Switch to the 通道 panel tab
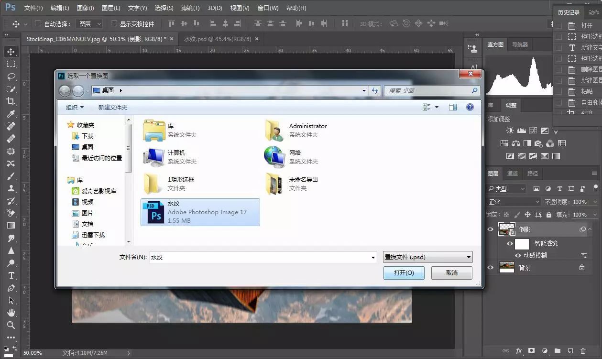Viewport: 602px width, 359px height. point(513,174)
